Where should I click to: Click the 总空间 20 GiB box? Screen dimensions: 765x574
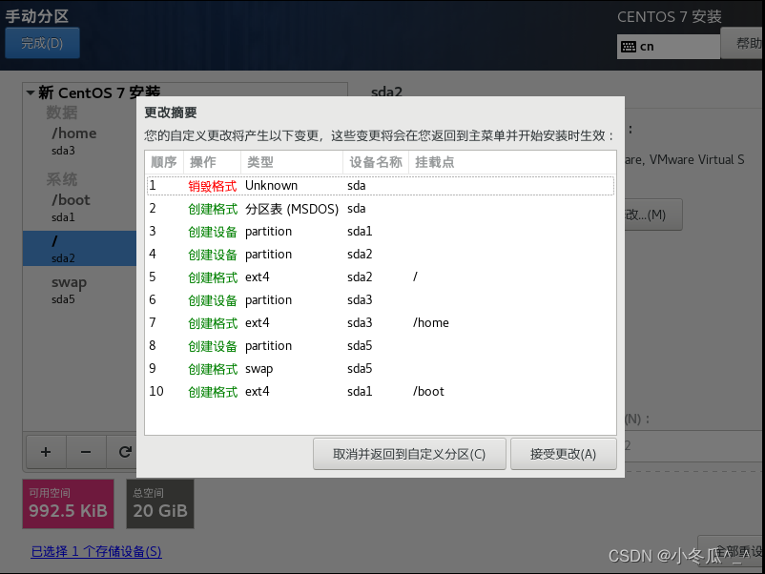[x=160, y=503]
